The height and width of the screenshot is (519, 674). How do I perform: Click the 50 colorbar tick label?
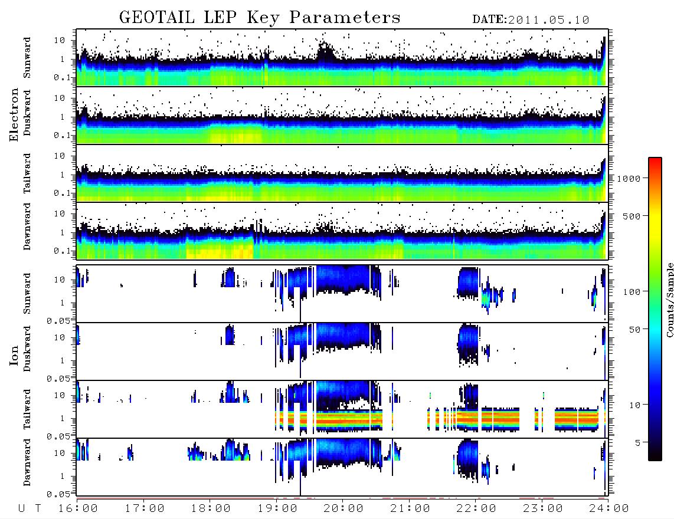[x=635, y=330]
